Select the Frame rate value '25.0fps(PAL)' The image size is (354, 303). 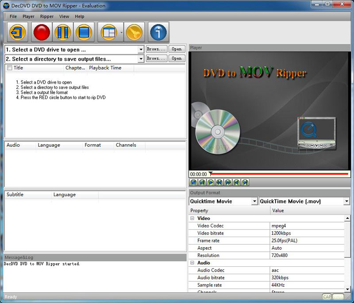click(307, 241)
